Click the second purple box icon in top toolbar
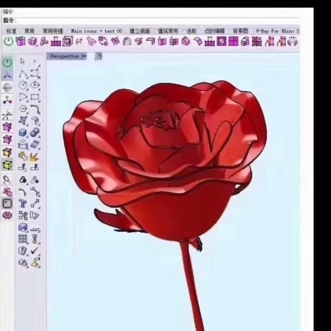Image resolution: width=331 pixels, height=331 pixels. pyautogui.click(x=32, y=41)
